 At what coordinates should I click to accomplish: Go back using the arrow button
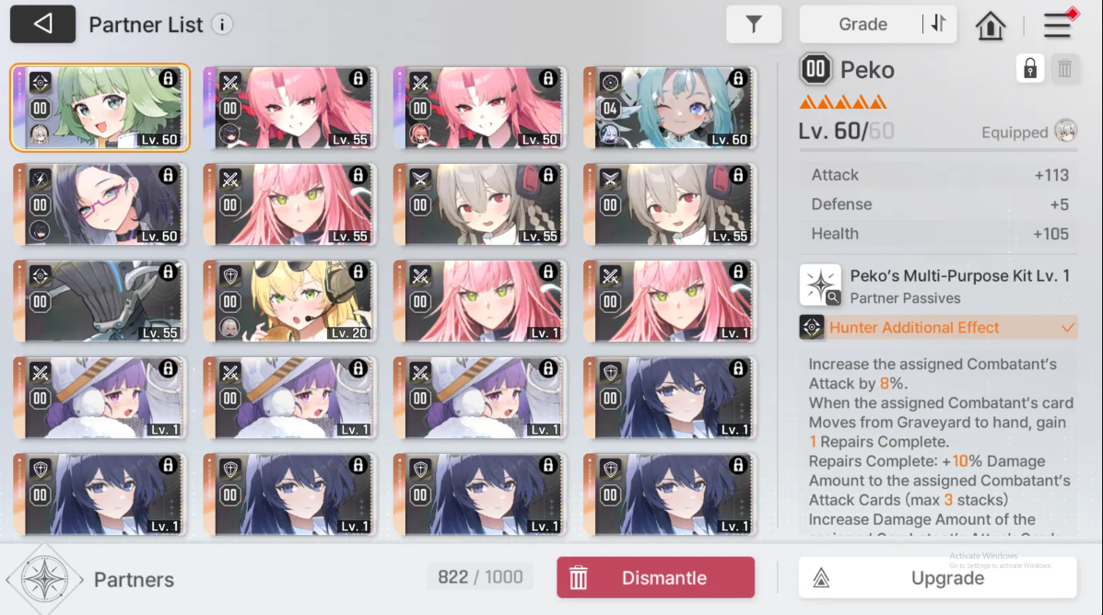[42, 24]
